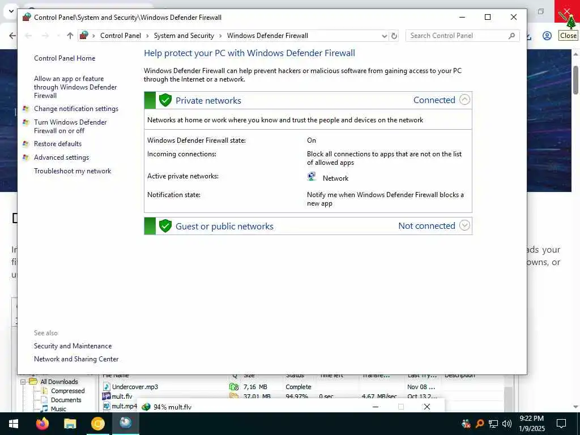Click the Undercover.mp3 file type icon
Viewport: 580px width, 435px height.
coord(106,387)
